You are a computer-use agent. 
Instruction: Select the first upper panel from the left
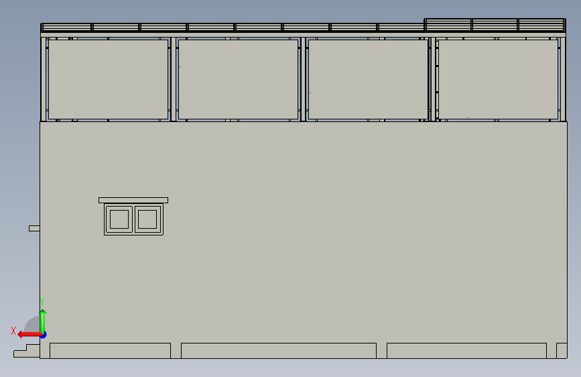point(108,79)
